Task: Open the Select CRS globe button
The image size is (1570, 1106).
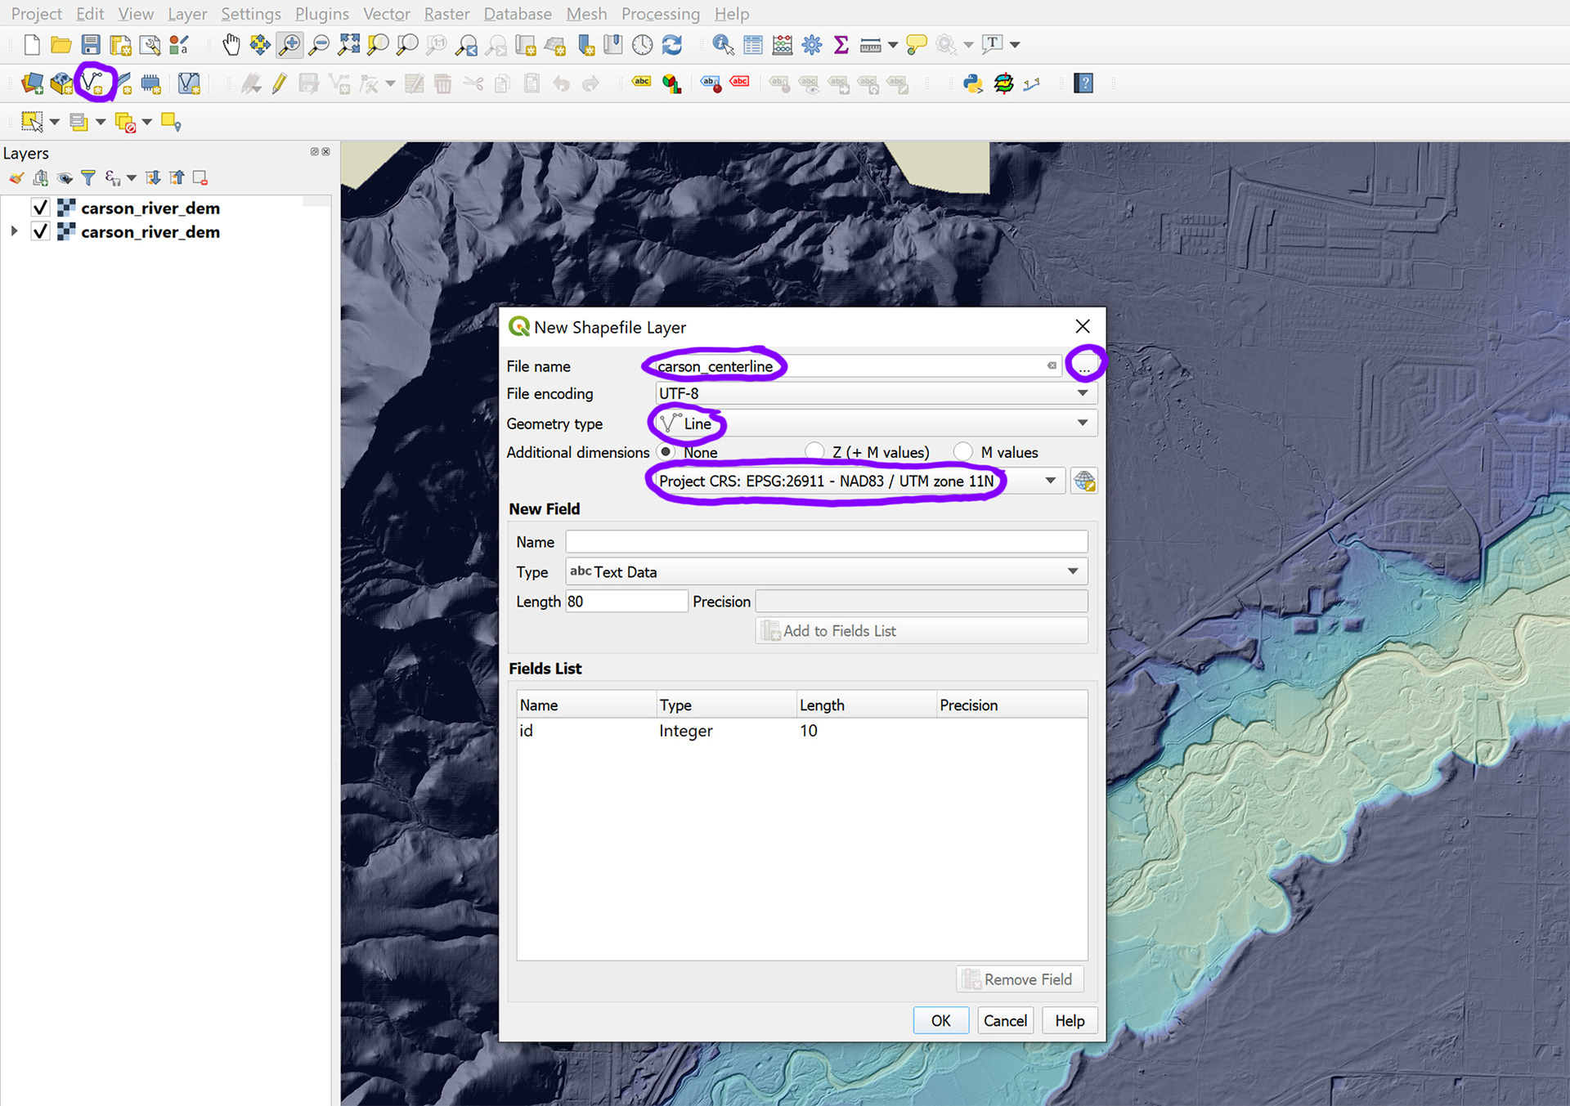Action: (x=1084, y=481)
